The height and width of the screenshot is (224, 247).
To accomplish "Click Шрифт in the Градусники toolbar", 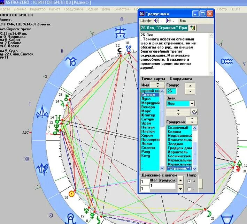I will point(146,21).
